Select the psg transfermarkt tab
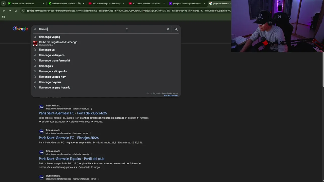Image resolution: width=324 pixels, height=182 pixels. pyautogui.click(x=220, y=4)
